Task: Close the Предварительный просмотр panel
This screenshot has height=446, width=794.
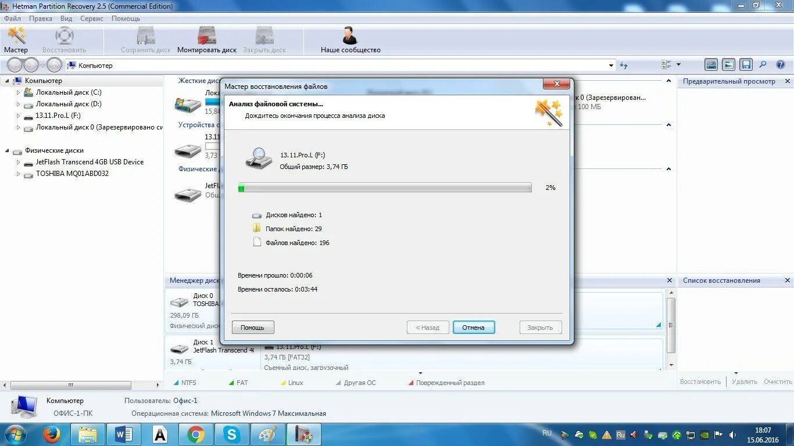Action: 788,82
